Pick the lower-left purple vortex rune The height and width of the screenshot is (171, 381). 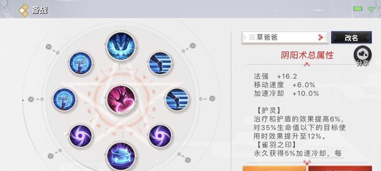click(81, 136)
